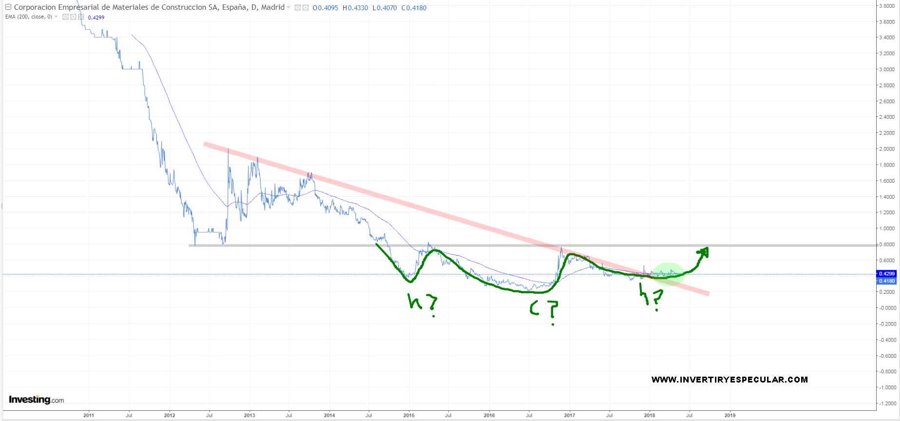
Task: Select the green arrow drawing head
Action: pos(704,251)
